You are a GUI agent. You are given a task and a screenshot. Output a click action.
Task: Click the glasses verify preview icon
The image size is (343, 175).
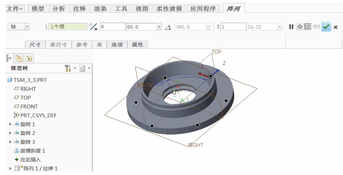click(x=316, y=27)
